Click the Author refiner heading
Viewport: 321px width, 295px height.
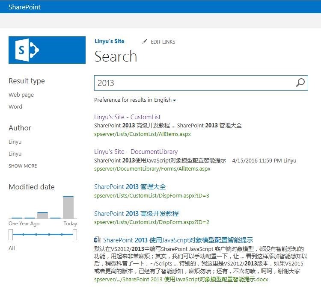20,128
